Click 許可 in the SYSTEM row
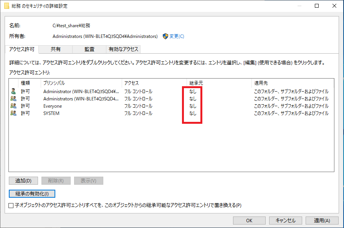Viewport: 344px width, 228px height. [25, 113]
